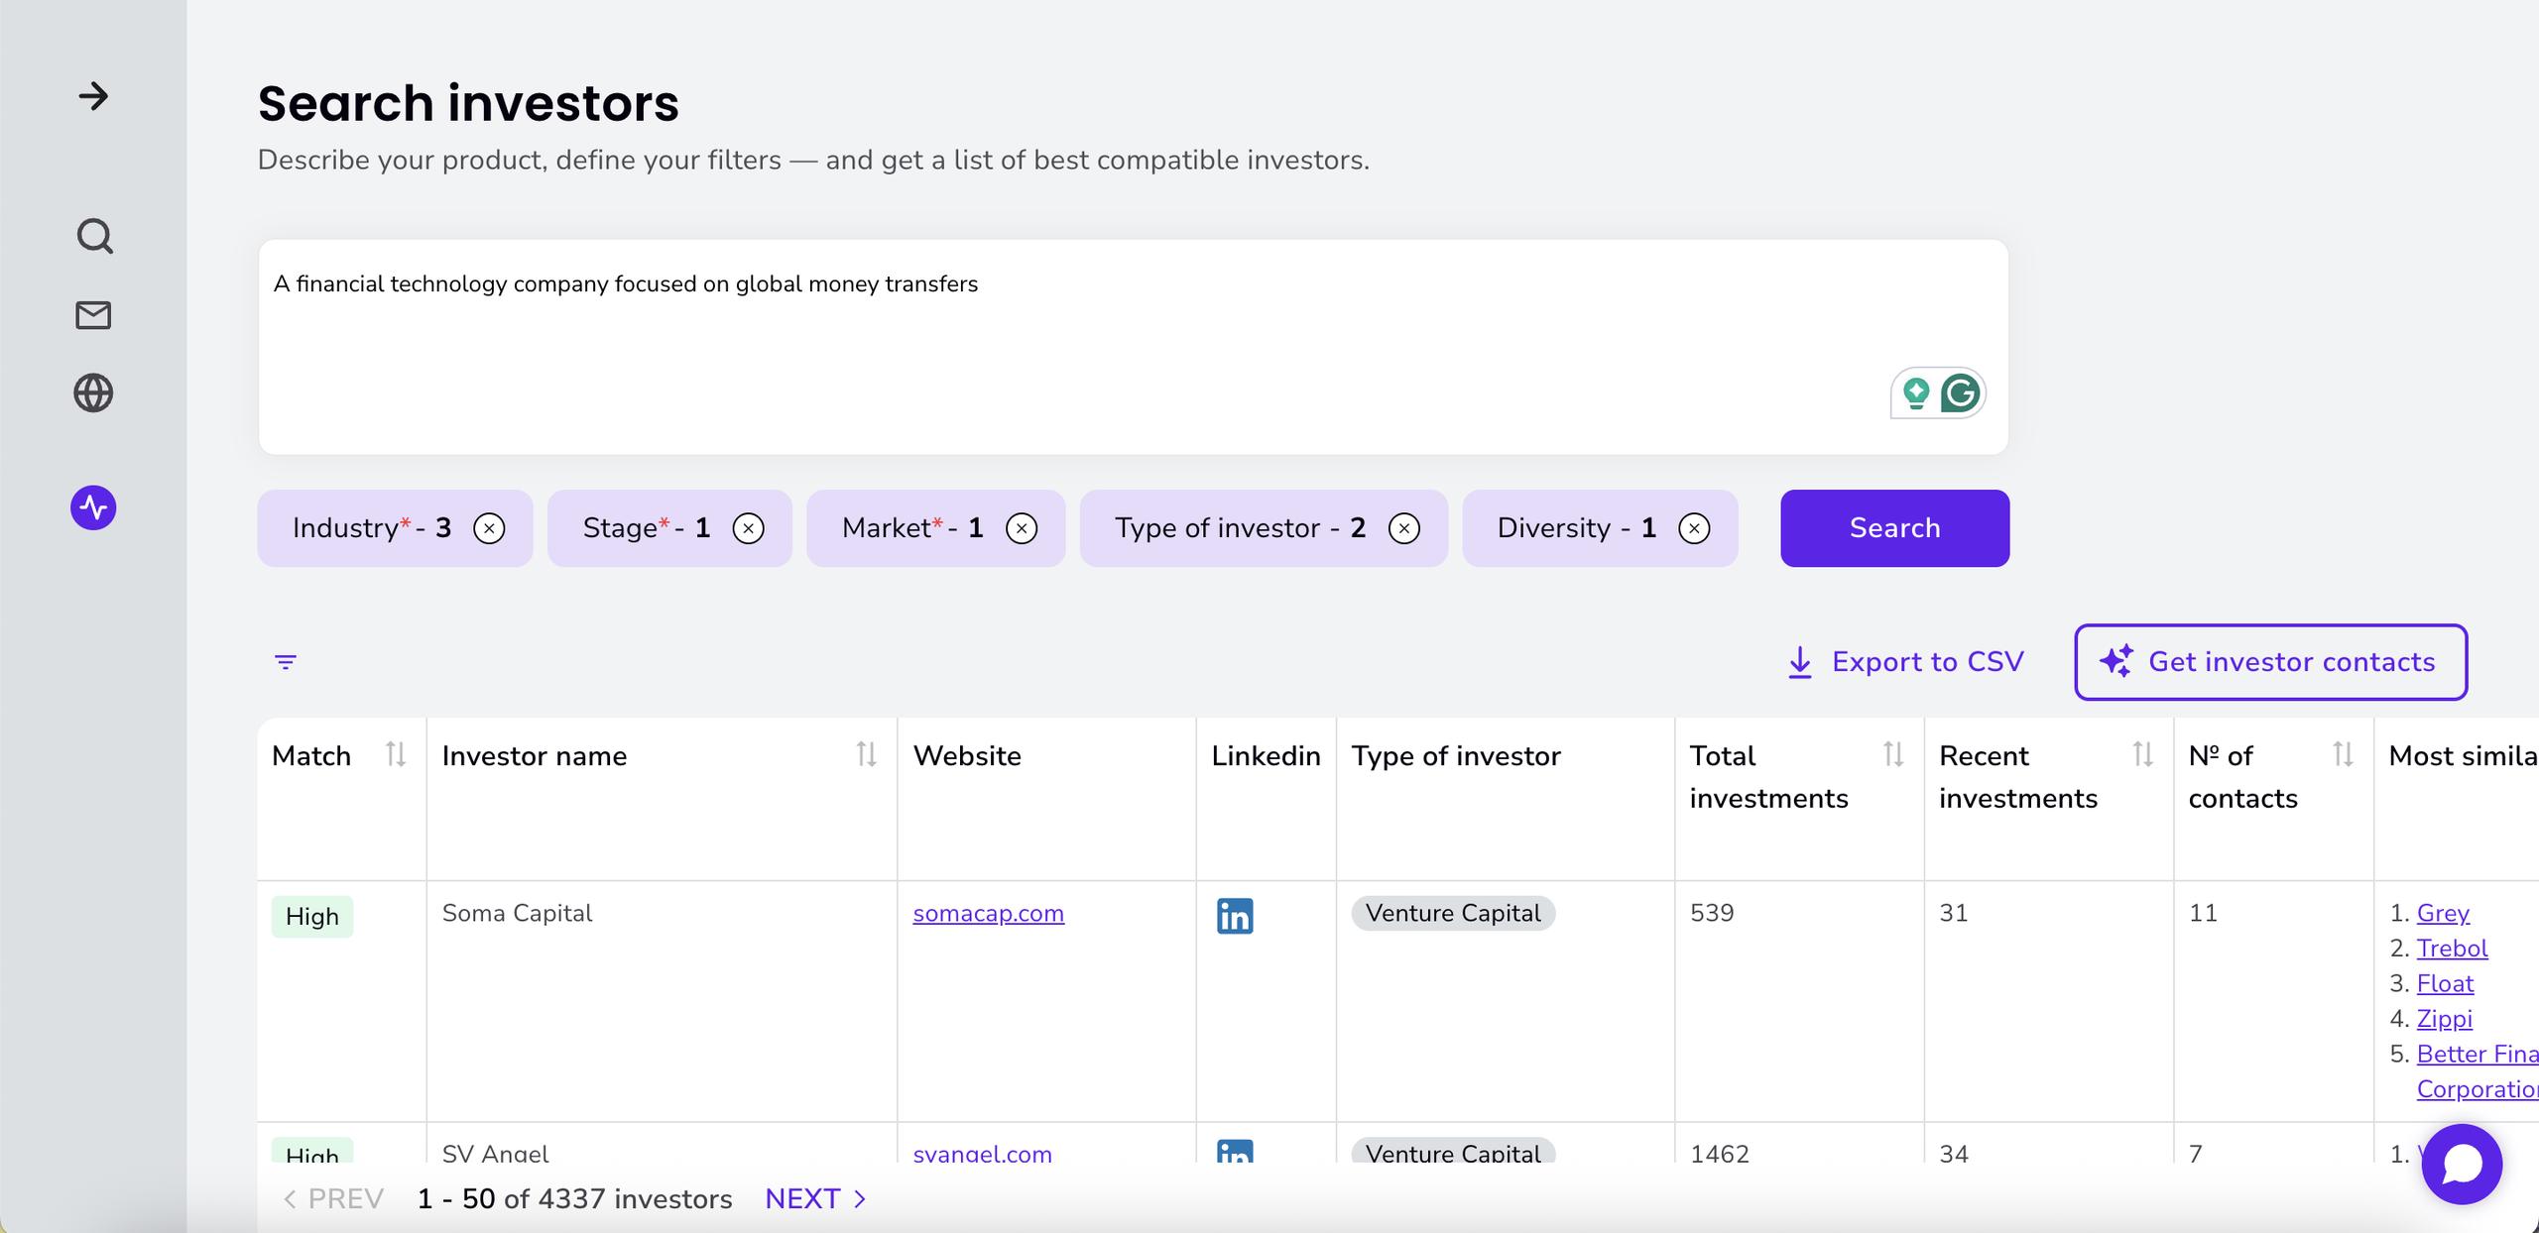Image resolution: width=2539 pixels, height=1233 pixels.
Task: Open the chat bubble widget
Action: [2461, 1164]
